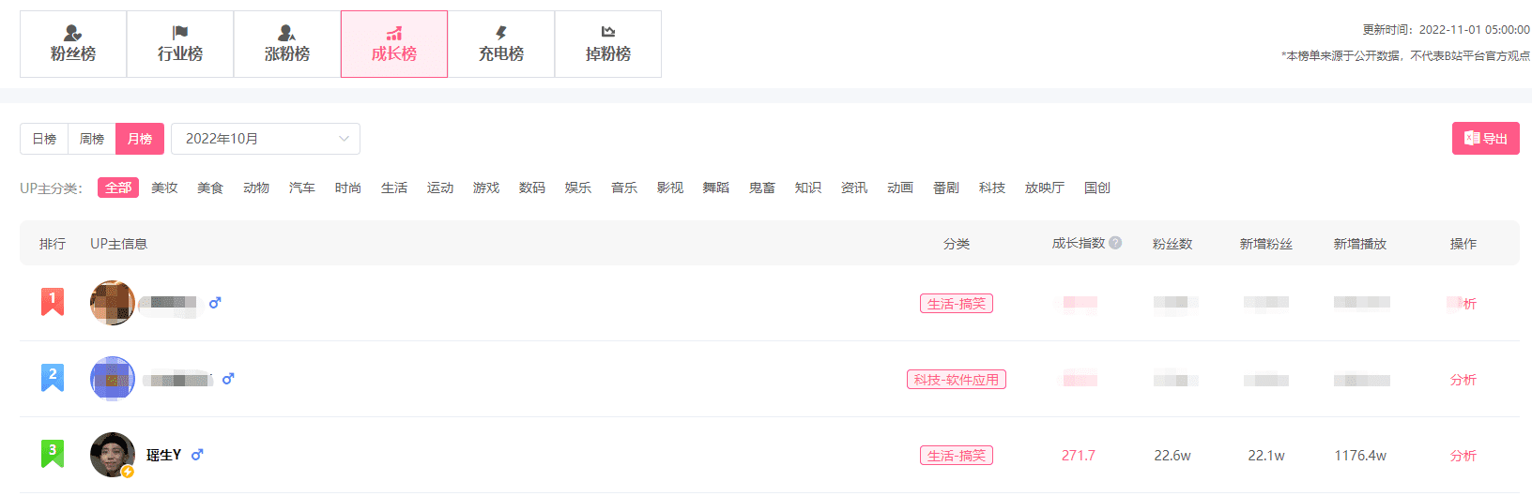Export the list with 导出 button

click(1486, 139)
